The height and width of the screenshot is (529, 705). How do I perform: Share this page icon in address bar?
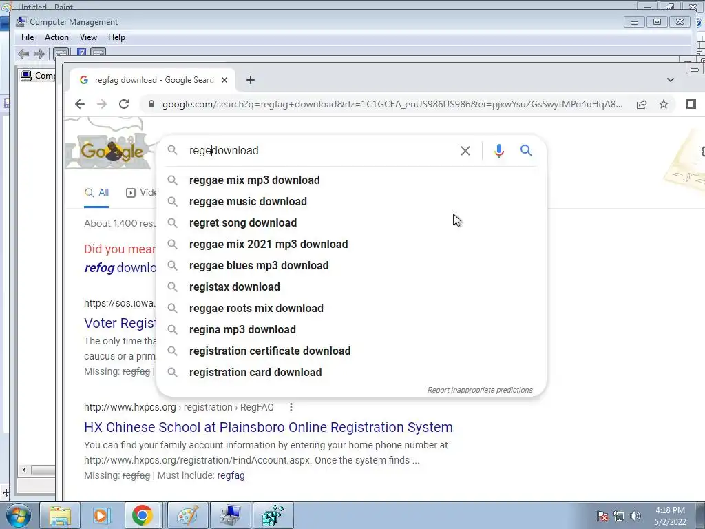coord(642,105)
